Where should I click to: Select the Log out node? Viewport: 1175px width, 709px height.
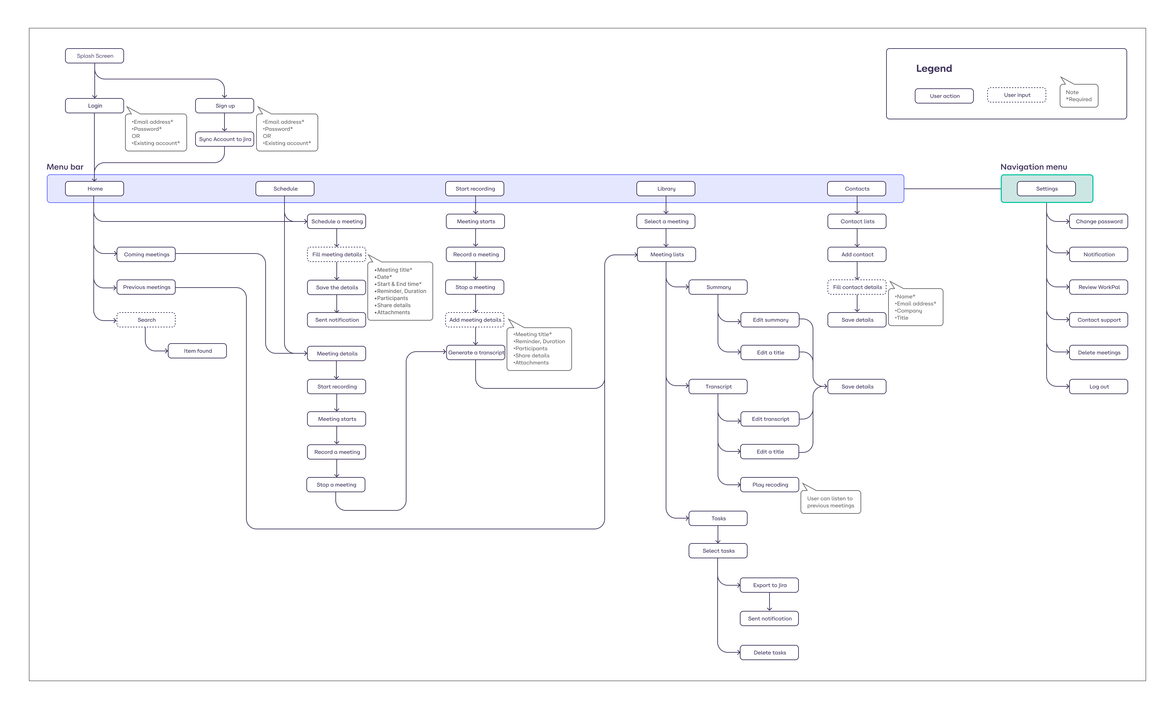click(1099, 386)
